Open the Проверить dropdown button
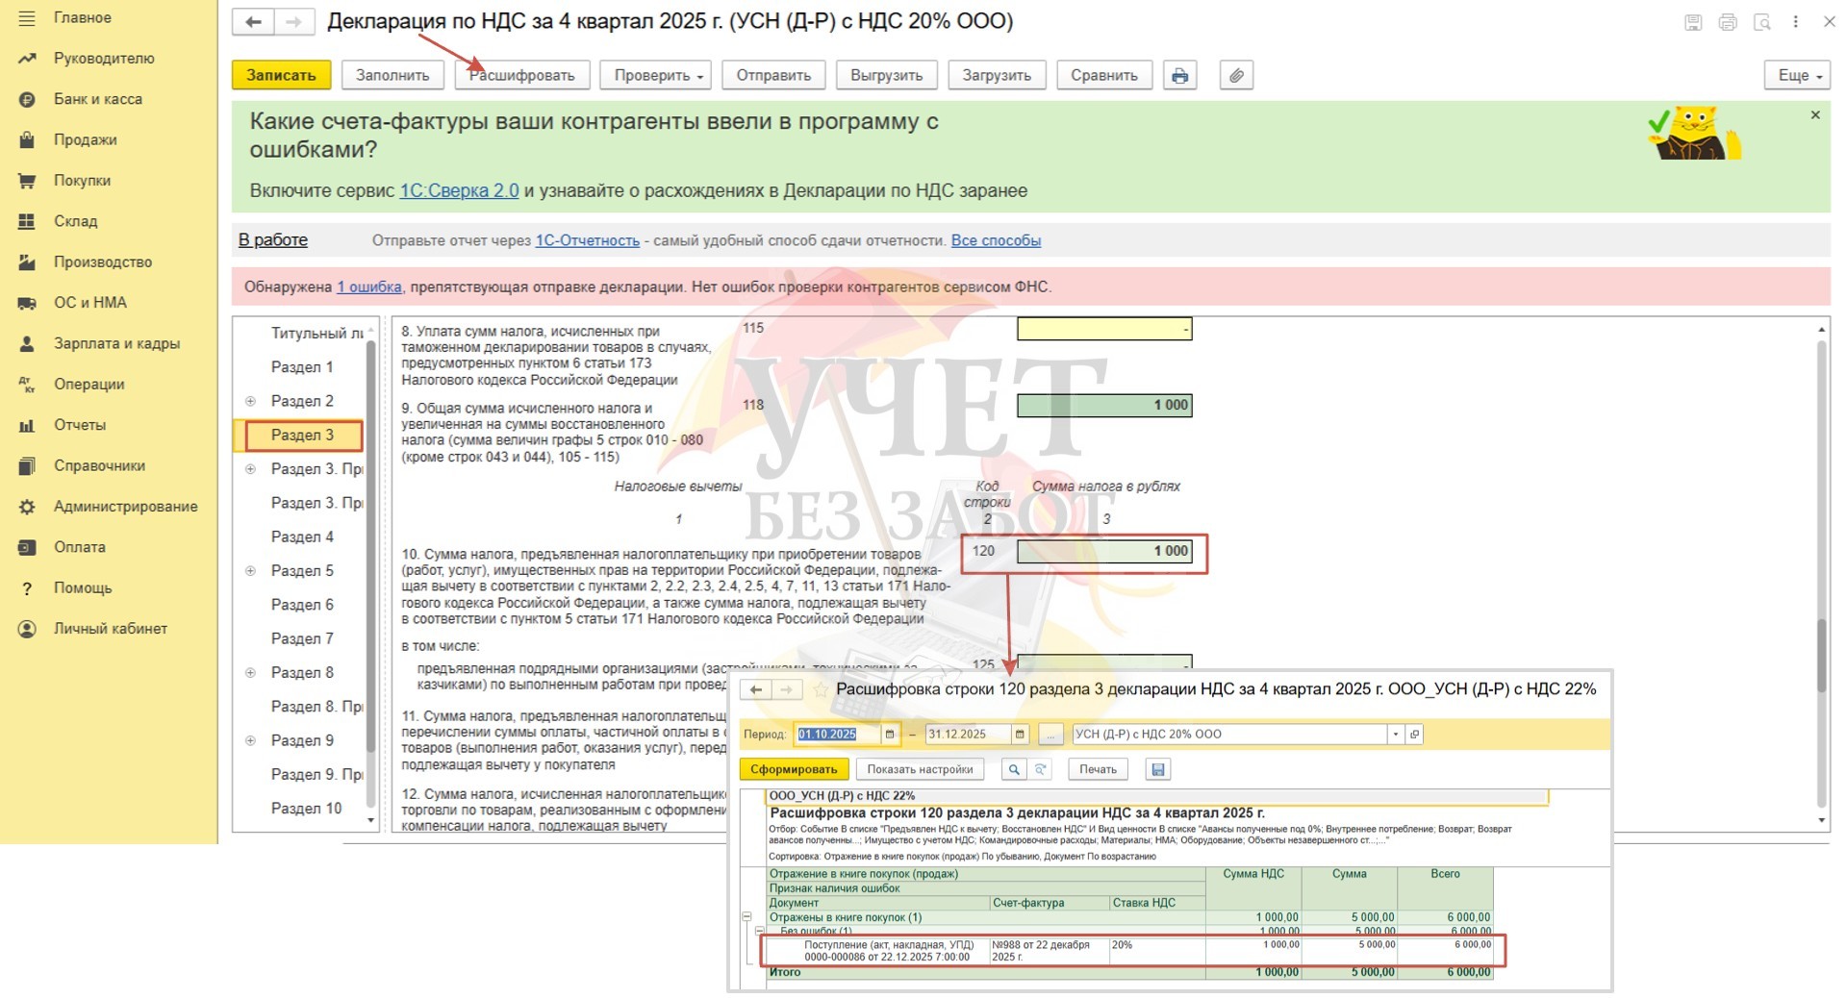Image resolution: width=1847 pixels, height=998 pixels. click(x=654, y=75)
